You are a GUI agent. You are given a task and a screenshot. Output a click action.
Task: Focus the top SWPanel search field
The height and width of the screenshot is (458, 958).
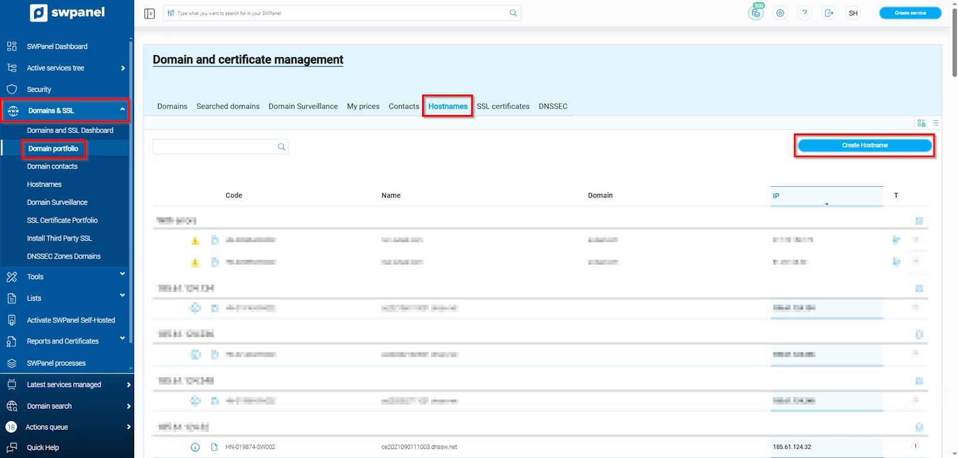342,13
